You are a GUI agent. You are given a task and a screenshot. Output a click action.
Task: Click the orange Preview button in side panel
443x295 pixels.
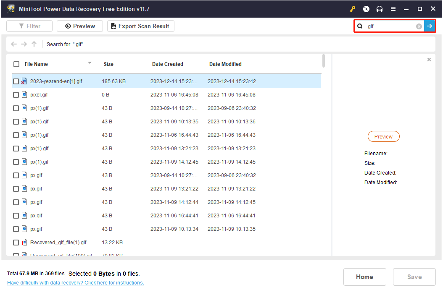383,136
